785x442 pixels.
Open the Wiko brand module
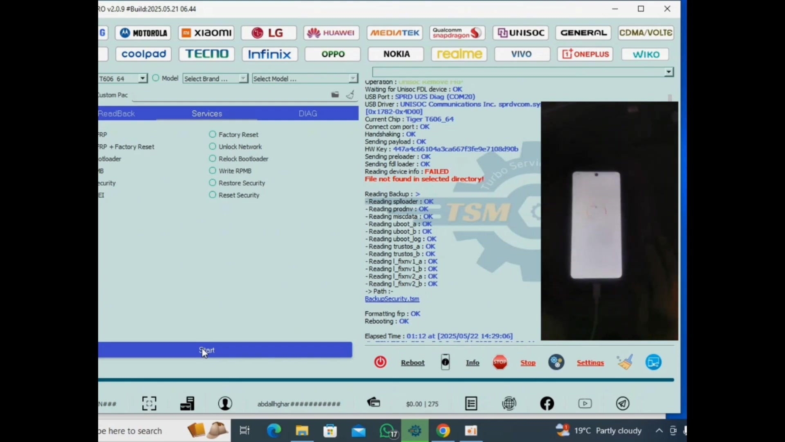point(645,54)
